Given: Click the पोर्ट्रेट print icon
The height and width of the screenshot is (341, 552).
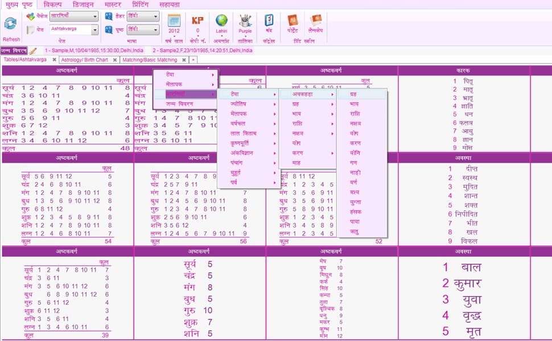Looking at the screenshot, I should (x=293, y=20).
